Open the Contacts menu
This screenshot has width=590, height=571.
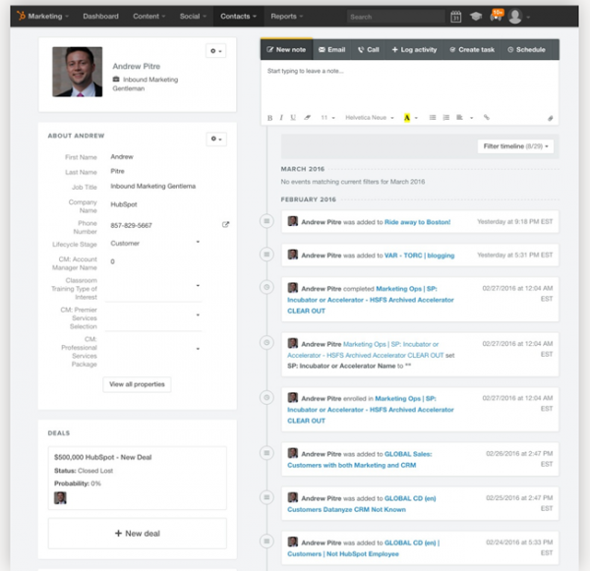click(x=238, y=16)
